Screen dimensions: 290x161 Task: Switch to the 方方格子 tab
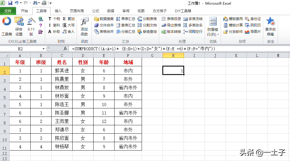[x=160, y=11]
